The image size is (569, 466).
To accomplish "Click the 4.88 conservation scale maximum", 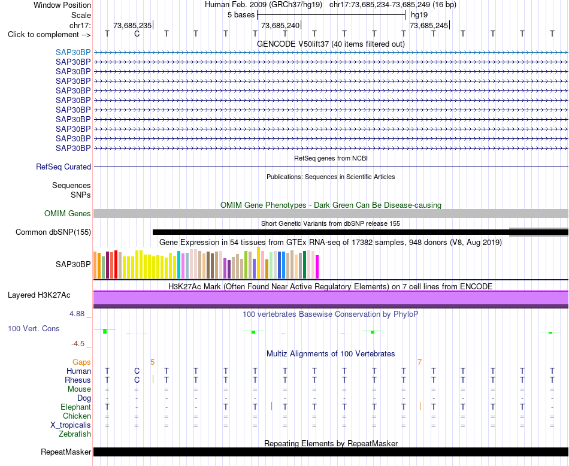I will pyautogui.click(x=77, y=314).
